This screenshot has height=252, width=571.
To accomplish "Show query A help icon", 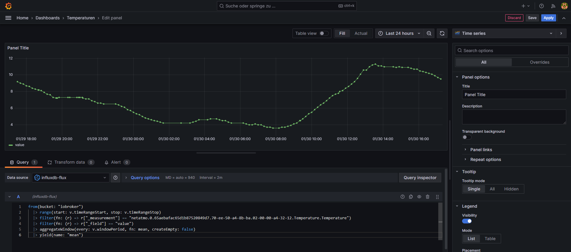I will pyautogui.click(x=403, y=197).
